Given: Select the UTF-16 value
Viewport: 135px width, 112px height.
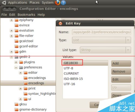Looking at the screenshot, I should 85,84.
